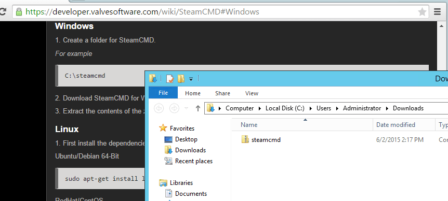Image resolution: width=448 pixels, height=201 pixels.
Task: Expand the breadcrumb arrow after Users
Action: coord(337,108)
